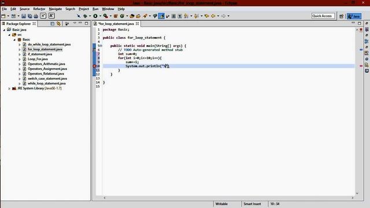Toggle Show Whitespace Characters button
This screenshot has width=370, height=208.
click(x=180, y=16)
